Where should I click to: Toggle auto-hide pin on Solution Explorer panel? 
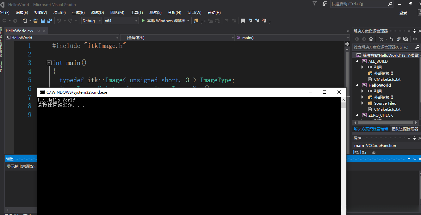(x=414, y=31)
